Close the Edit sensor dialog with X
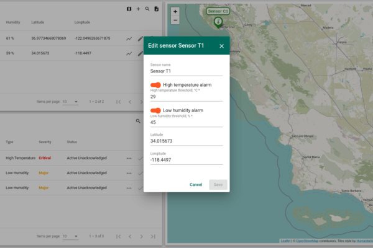The image size is (373, 248). point(221,46)
